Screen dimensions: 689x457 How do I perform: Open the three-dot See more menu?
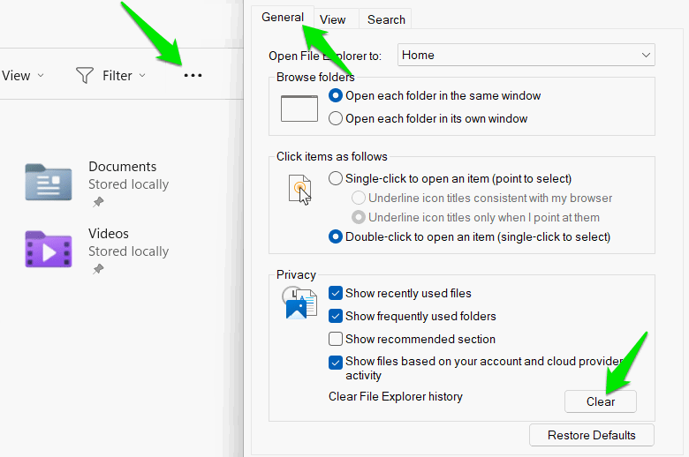(193, 76)
